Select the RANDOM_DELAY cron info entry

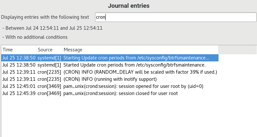point(140,72)
